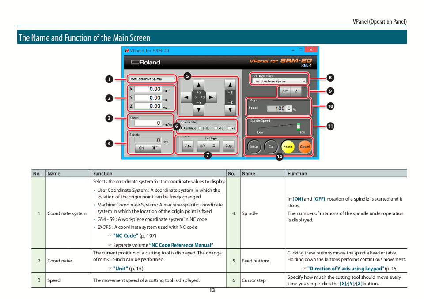Click the "Cursor step" name cell
The image size is (424, 299).
263,280
